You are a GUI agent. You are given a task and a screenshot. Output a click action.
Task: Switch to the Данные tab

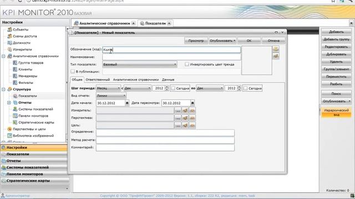pyautogui.click(x=168, y=80)
